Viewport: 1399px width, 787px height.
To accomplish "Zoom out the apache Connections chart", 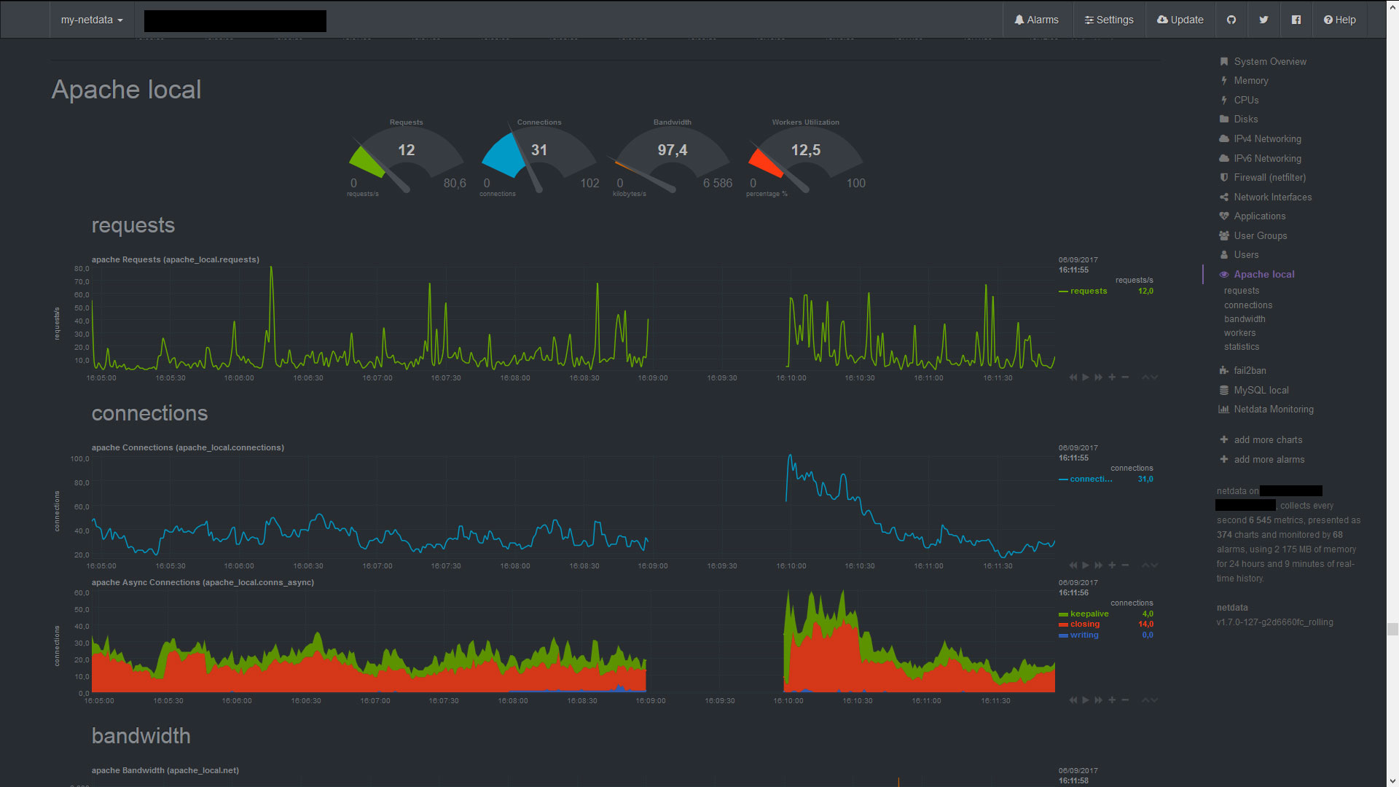I will click(1125, 565).
